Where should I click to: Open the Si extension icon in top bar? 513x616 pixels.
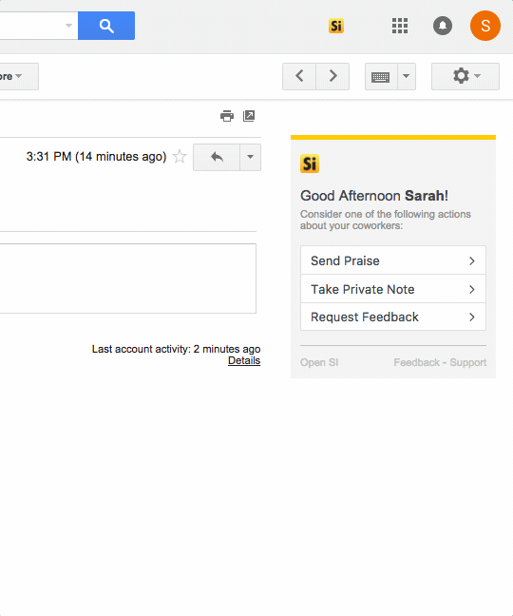(x=336, y=26)
